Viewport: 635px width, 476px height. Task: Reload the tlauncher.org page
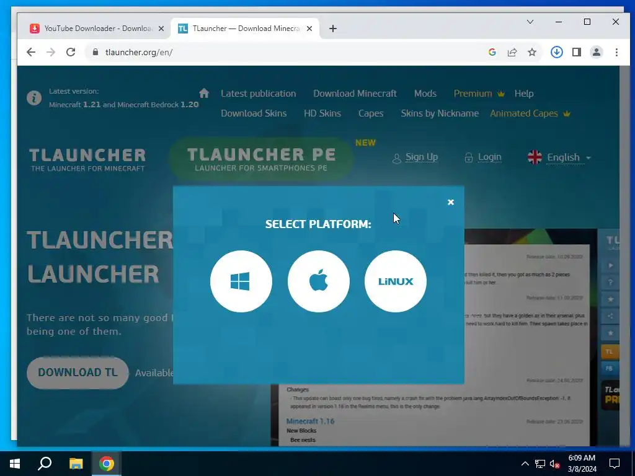[71, 52]
